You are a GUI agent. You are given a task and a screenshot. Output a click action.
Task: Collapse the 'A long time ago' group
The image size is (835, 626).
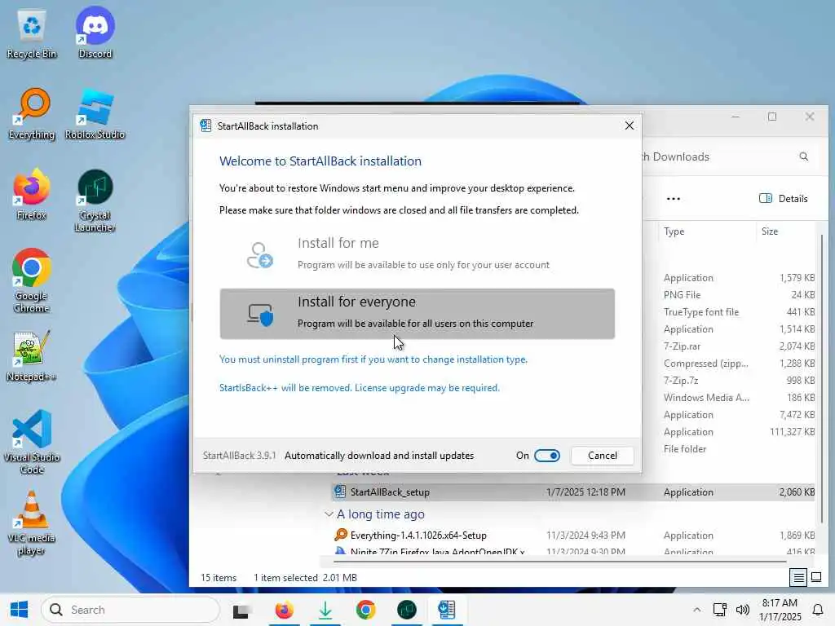pyautogui.click(x=329, y=515)
